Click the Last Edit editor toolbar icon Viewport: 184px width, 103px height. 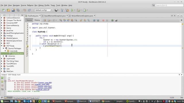pyautogui.click(x=45, y=20)
